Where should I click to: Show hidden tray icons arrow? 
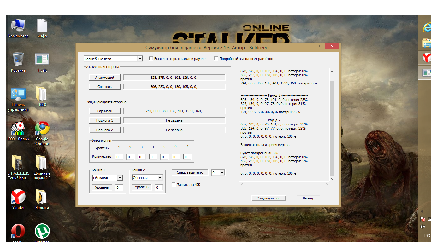pos(422,211)
